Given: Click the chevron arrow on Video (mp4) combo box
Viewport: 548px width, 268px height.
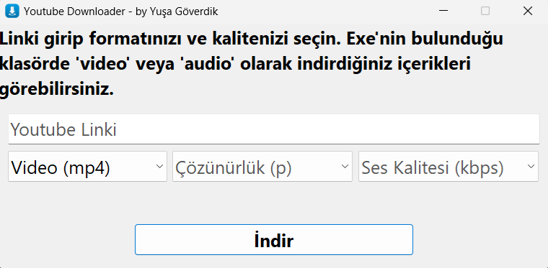Looking at the screenshot, I should click(x=159, y=167).
